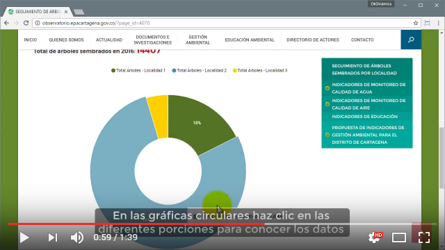445x250 pixels.
Task: Toggle Localidad 2 legend series
Action: coord(200,71)
